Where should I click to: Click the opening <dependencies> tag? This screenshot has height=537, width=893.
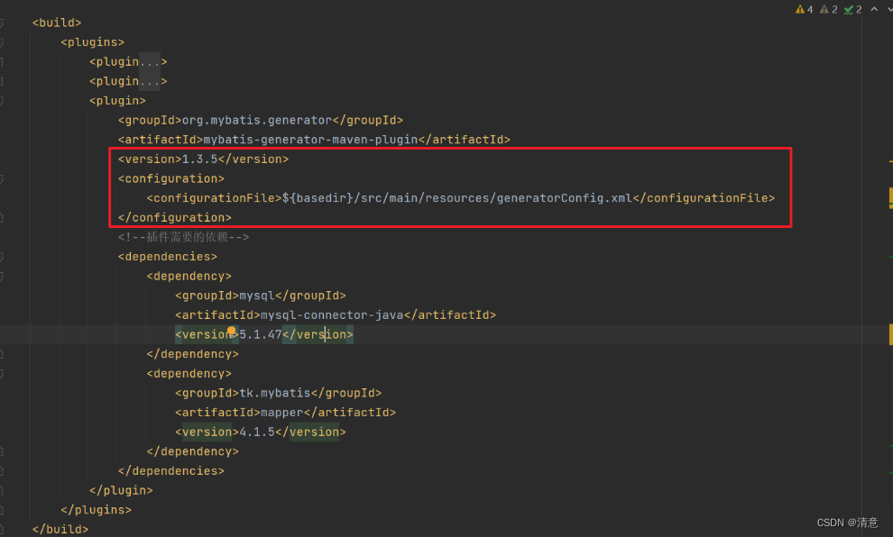[x=168, y=257]
